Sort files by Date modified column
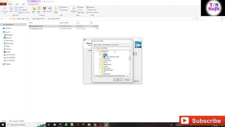Image resolution: width=225 pixels, height=127 pixels. tap(64, 23)
